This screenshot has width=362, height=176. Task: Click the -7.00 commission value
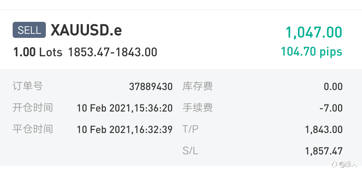tap(331, 108)
